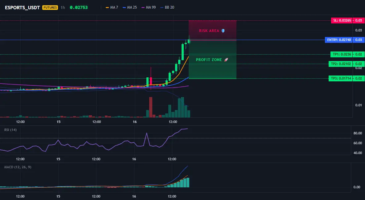Click the current price 0.02753
This screenshot has height=200, width=365.
pyautogui.click(x=79, y=7)
